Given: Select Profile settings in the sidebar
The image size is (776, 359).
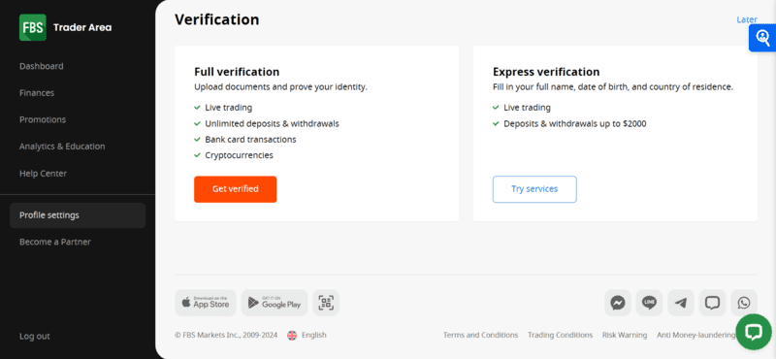Looking at the screenshot, I should point(78,215).
